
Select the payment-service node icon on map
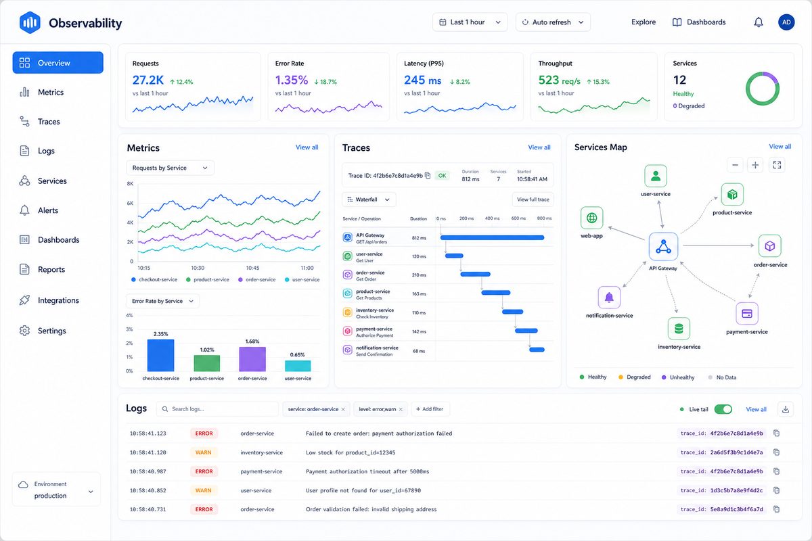(x=747, y=314)
